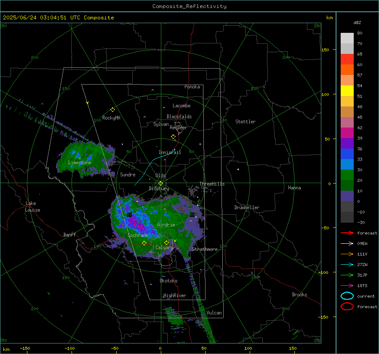Click the yellow diamond just below Cochrane label
379x354 pixels.
(144, 243)
